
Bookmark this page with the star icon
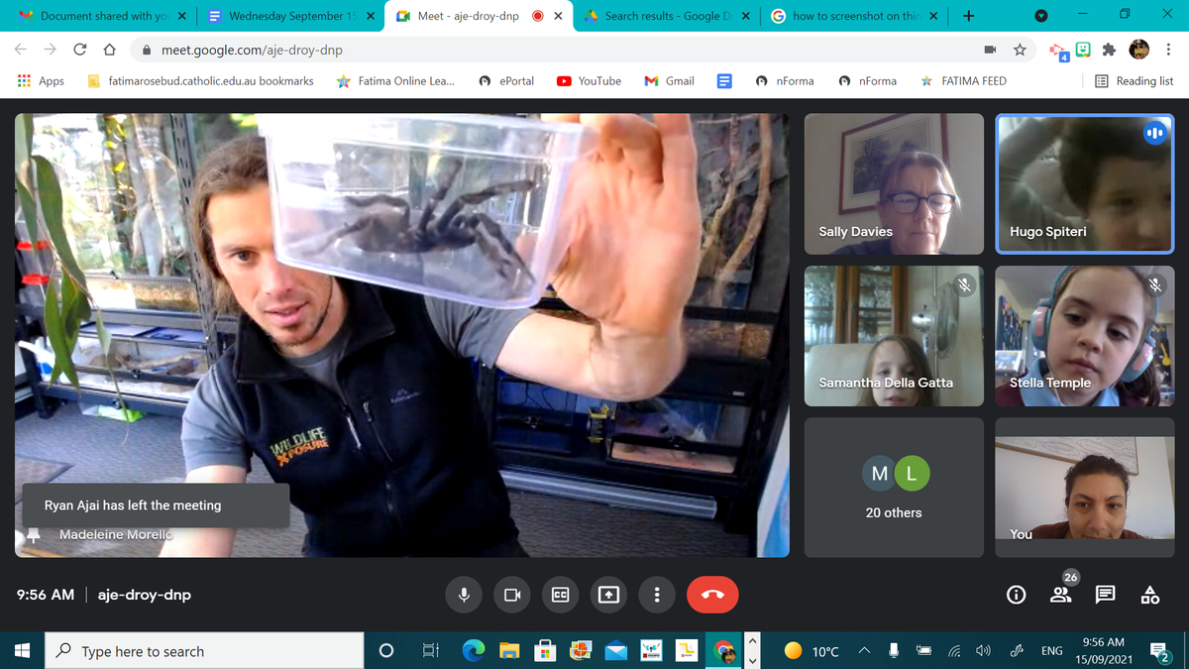click(1020, 50)
